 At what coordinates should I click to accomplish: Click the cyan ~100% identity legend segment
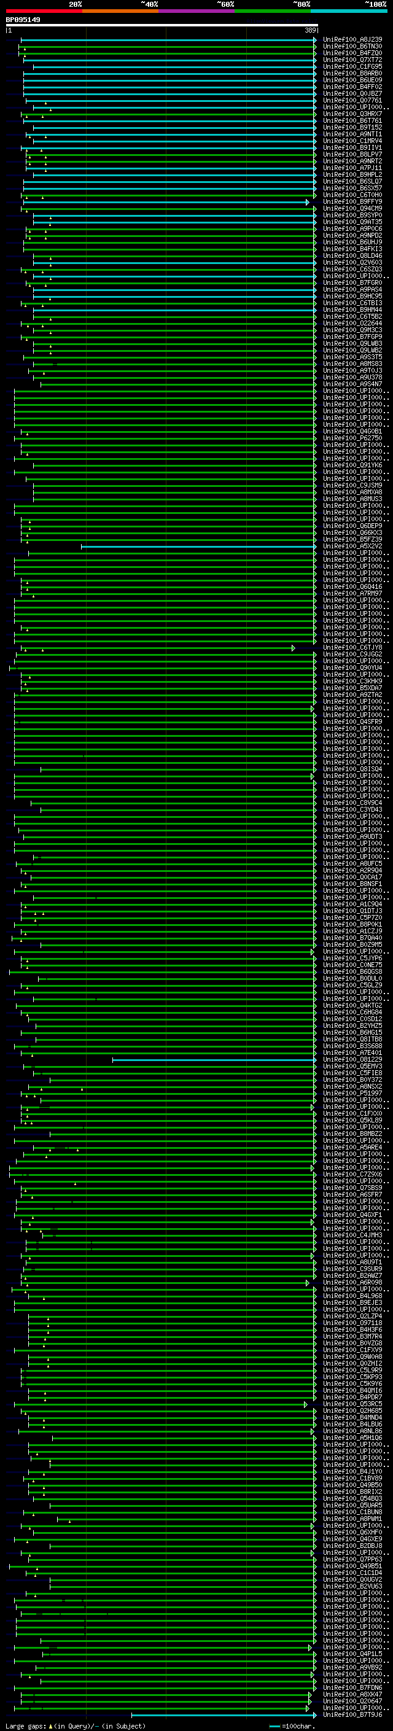[x=349, y=11]
